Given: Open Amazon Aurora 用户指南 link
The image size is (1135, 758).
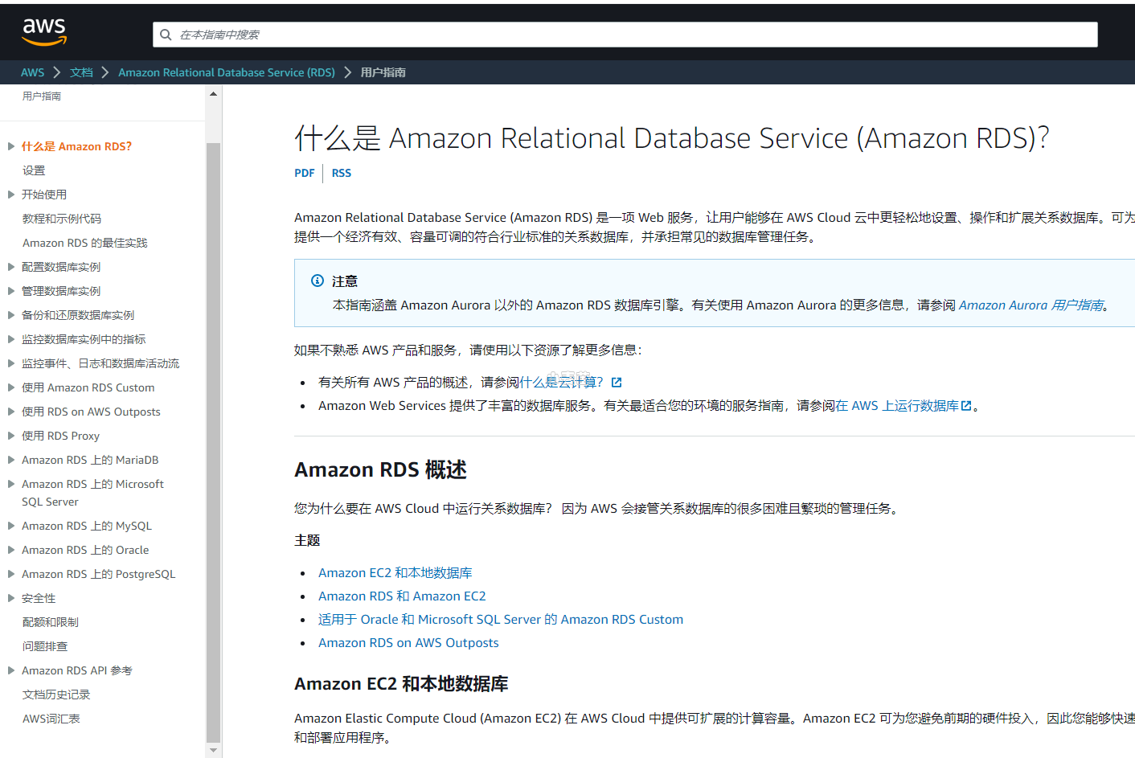Looking at the screenshot, I should click(x=1031, y=305).
